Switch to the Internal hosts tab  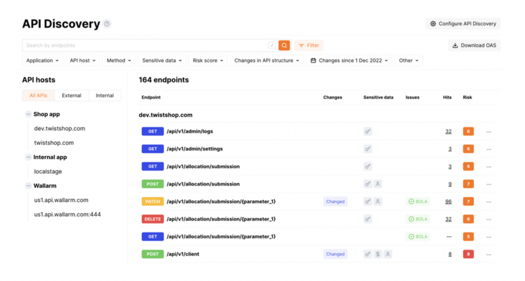point(105,96)
